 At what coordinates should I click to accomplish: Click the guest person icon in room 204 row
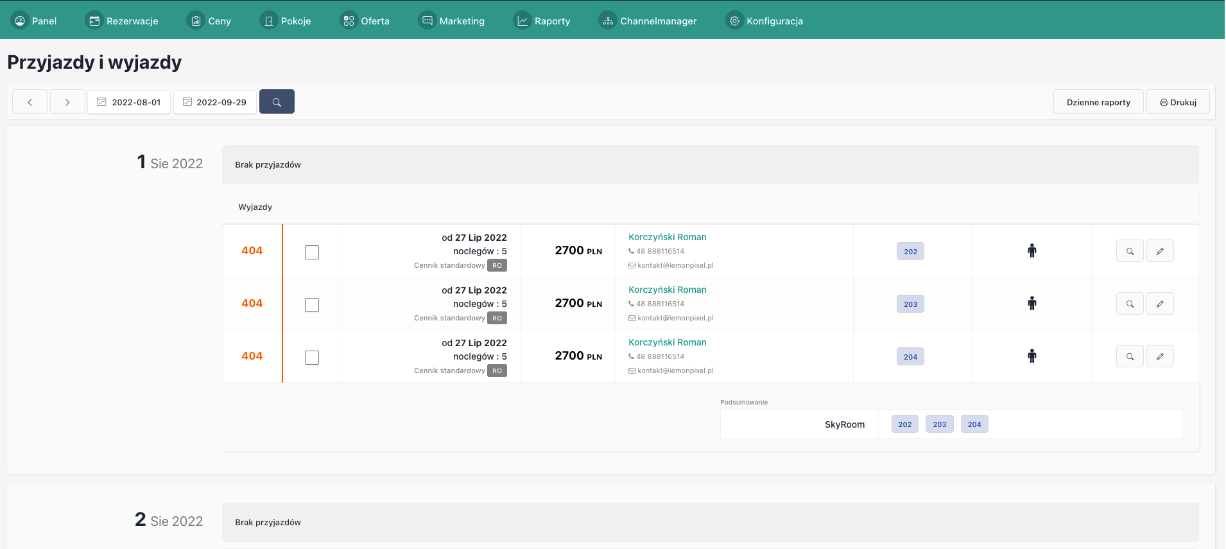click(x=1032, y=356)
